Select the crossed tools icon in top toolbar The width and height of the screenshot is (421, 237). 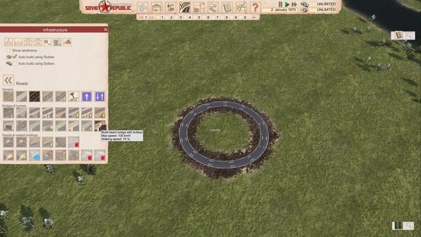(x=241, y=7)
